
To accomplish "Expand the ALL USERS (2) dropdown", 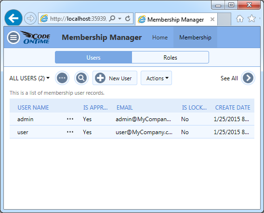I will pos(29,78).
